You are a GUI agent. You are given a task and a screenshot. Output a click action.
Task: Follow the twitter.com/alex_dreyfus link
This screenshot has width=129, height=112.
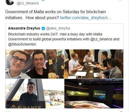(86, 18)
